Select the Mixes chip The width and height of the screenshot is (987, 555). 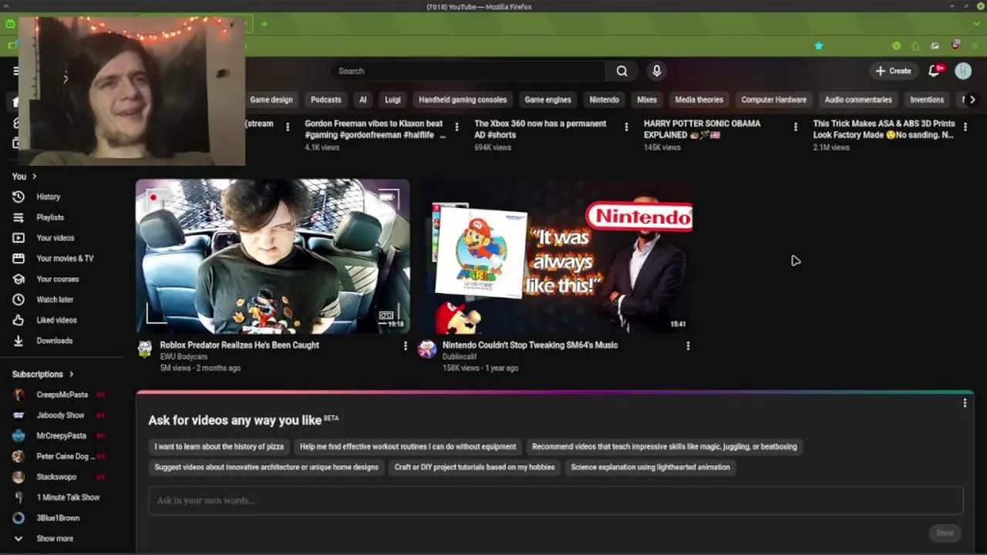[x=647, y=99]
